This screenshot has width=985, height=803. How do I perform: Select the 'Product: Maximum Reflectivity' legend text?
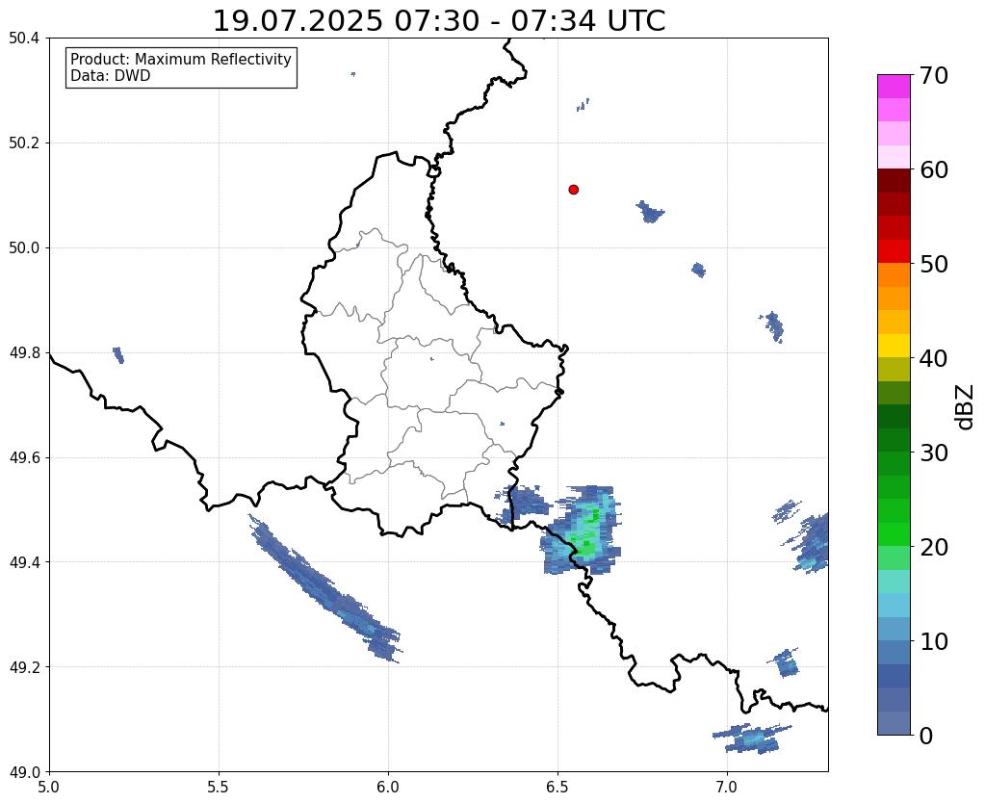click(x=181, y=59)
